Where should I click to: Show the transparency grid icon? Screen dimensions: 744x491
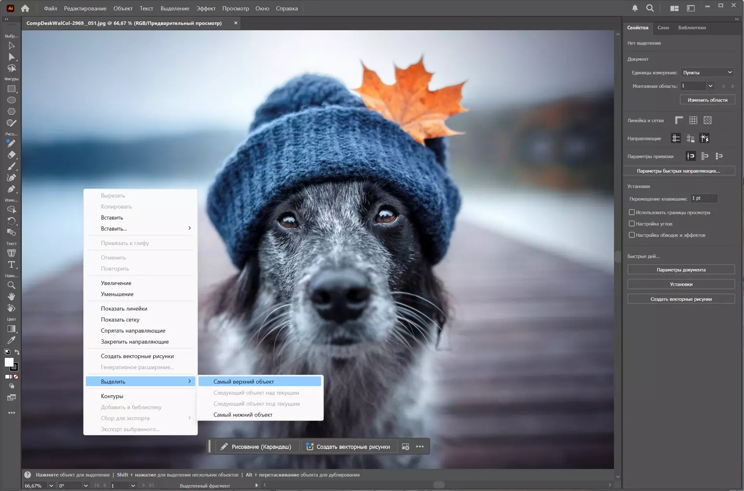[707, 120]
